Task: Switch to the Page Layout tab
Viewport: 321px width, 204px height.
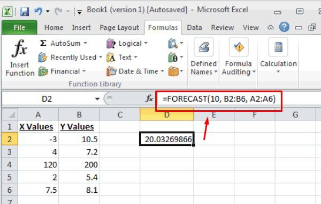Action: tap(119, 28)
